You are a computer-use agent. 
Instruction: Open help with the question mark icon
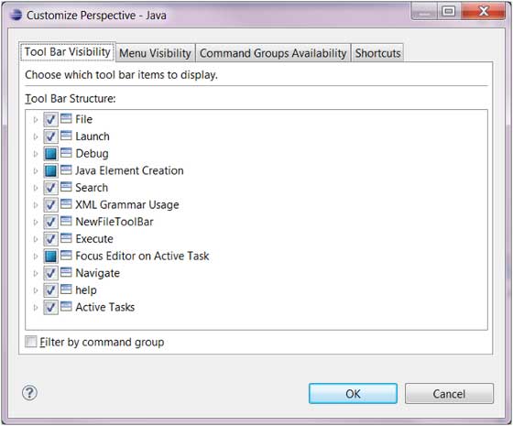click(x=29, y=393)
